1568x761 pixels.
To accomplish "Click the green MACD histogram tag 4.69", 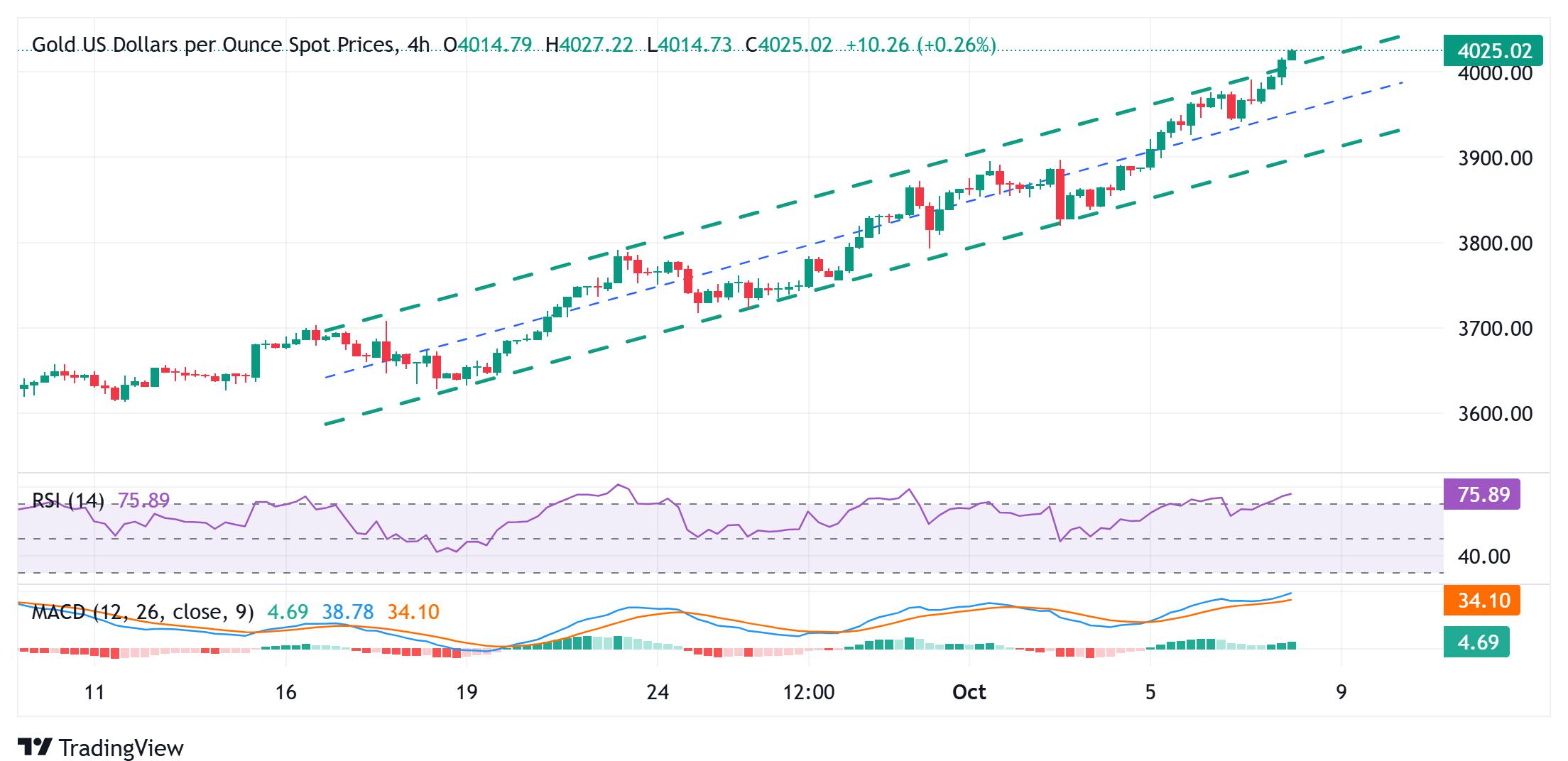I will (x=1477, y=642).
